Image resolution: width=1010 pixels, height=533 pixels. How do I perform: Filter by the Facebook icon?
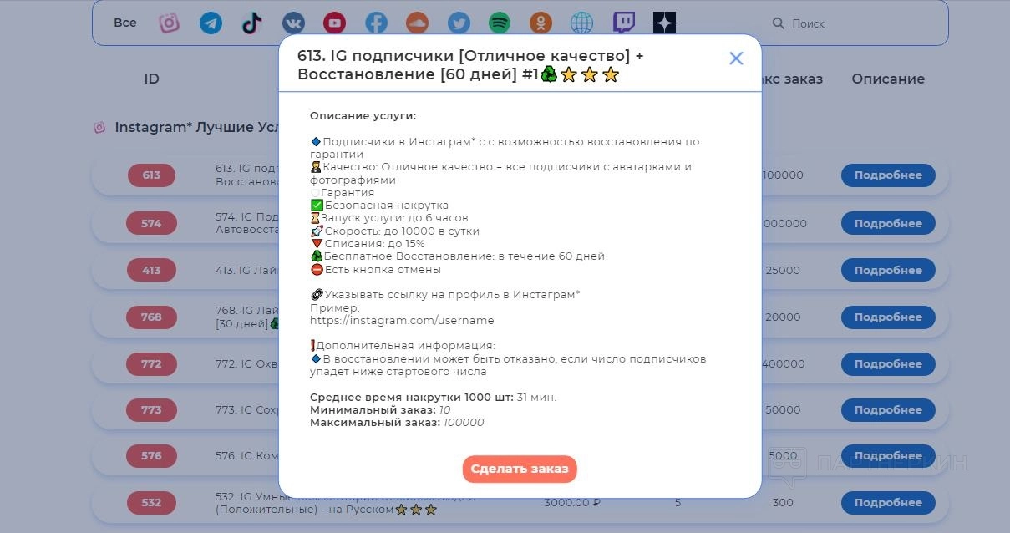pyautogui.click(x=376, y=23)
